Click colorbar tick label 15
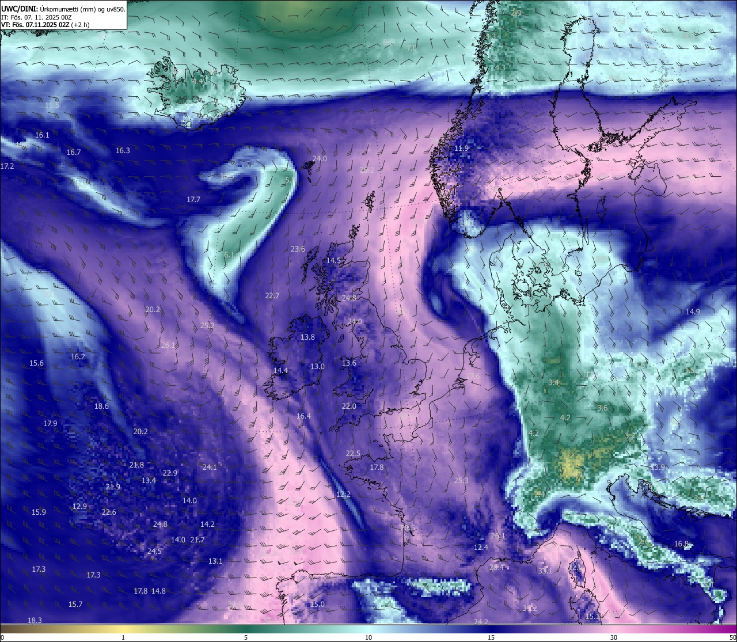The height and width of the screenshot is (642, 737). [x=491, y=637]
